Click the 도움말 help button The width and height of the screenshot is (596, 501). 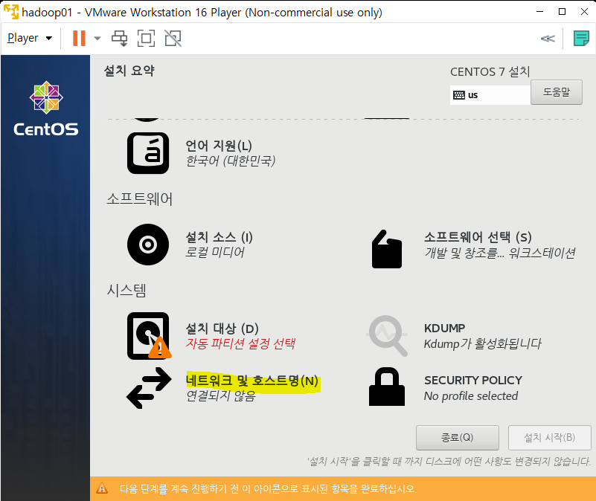click(x=557, y=92)
